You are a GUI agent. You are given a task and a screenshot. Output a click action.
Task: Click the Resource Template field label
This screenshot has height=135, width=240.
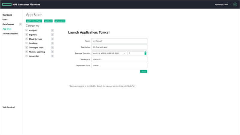coord(82,53)
